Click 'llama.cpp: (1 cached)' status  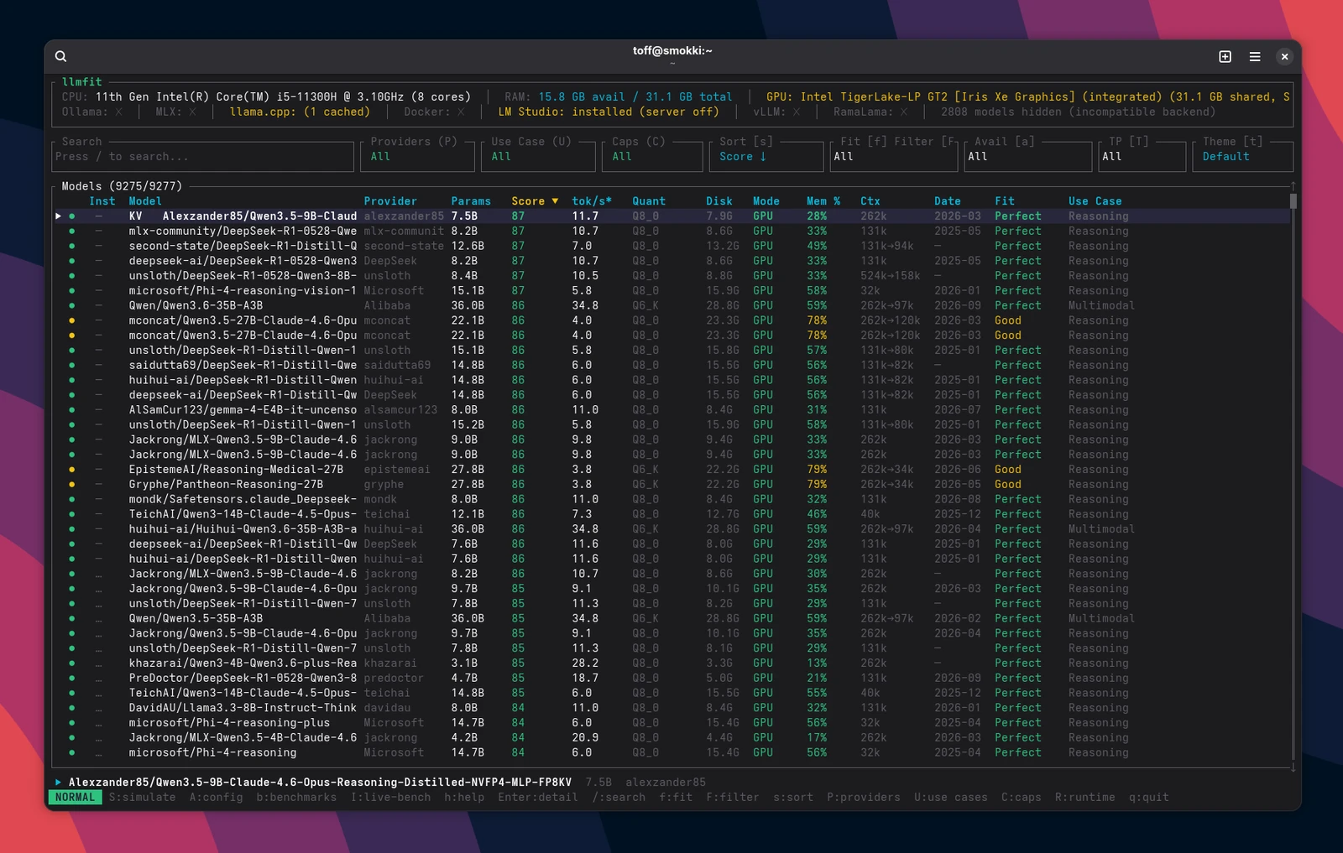300,112
